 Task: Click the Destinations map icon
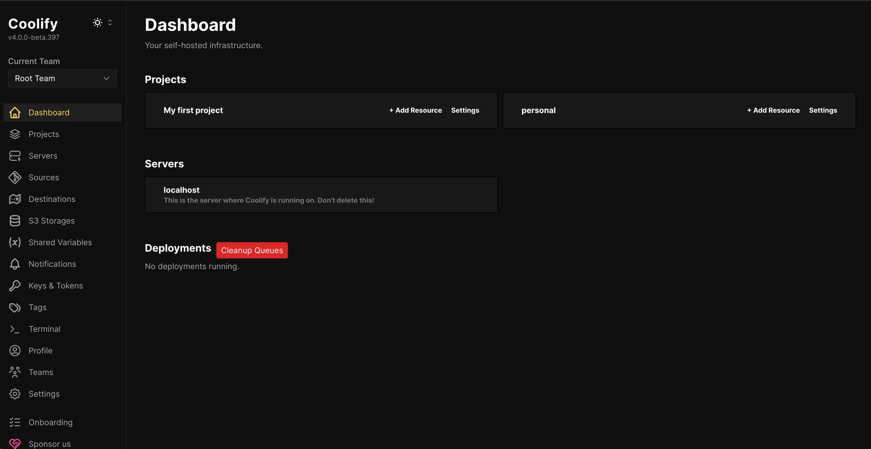coord(15,199)
